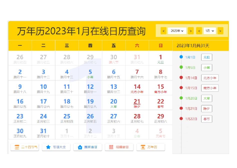This screenshot has height=168, width=237.
Task: Open the 2023年 year dropdown
Action: click(177, 31)
